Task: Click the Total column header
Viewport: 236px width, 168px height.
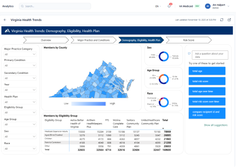Action: (165, 120)
